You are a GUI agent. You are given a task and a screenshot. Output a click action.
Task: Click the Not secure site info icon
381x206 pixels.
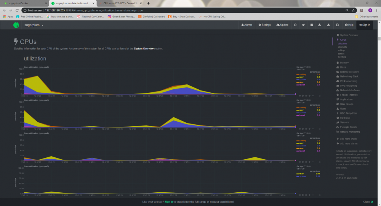pos(25,10)
